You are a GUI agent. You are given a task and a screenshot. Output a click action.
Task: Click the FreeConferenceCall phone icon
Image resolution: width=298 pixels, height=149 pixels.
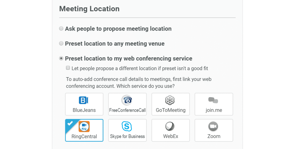tap(127, 100)
